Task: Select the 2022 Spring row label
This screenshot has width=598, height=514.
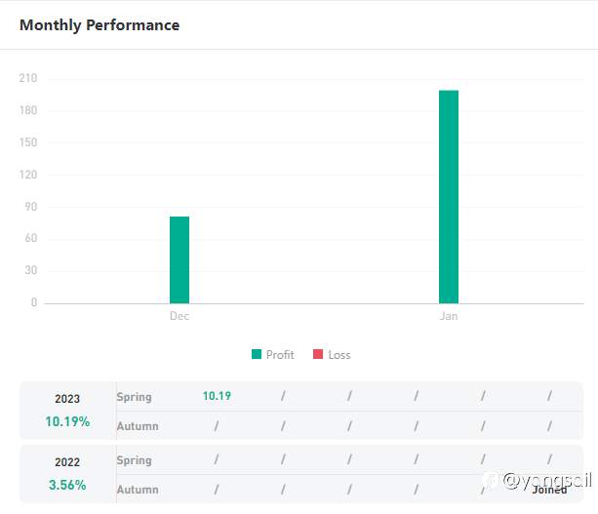Action: click(135, 459)
